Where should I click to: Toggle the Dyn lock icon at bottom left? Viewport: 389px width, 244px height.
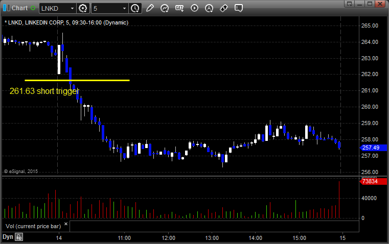(19, 237)
